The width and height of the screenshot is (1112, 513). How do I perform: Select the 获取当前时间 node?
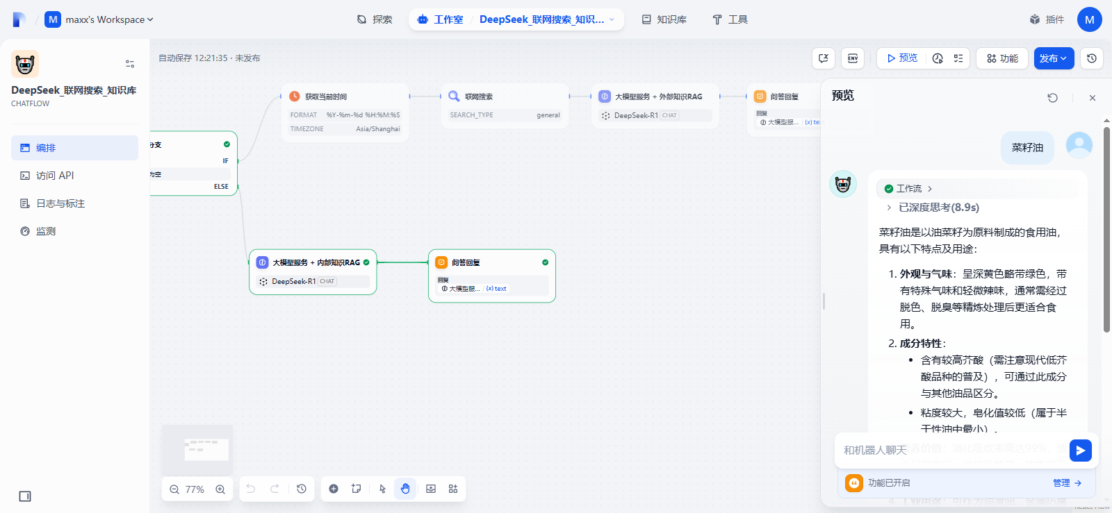pyautogui.click(x=345, y=112)
